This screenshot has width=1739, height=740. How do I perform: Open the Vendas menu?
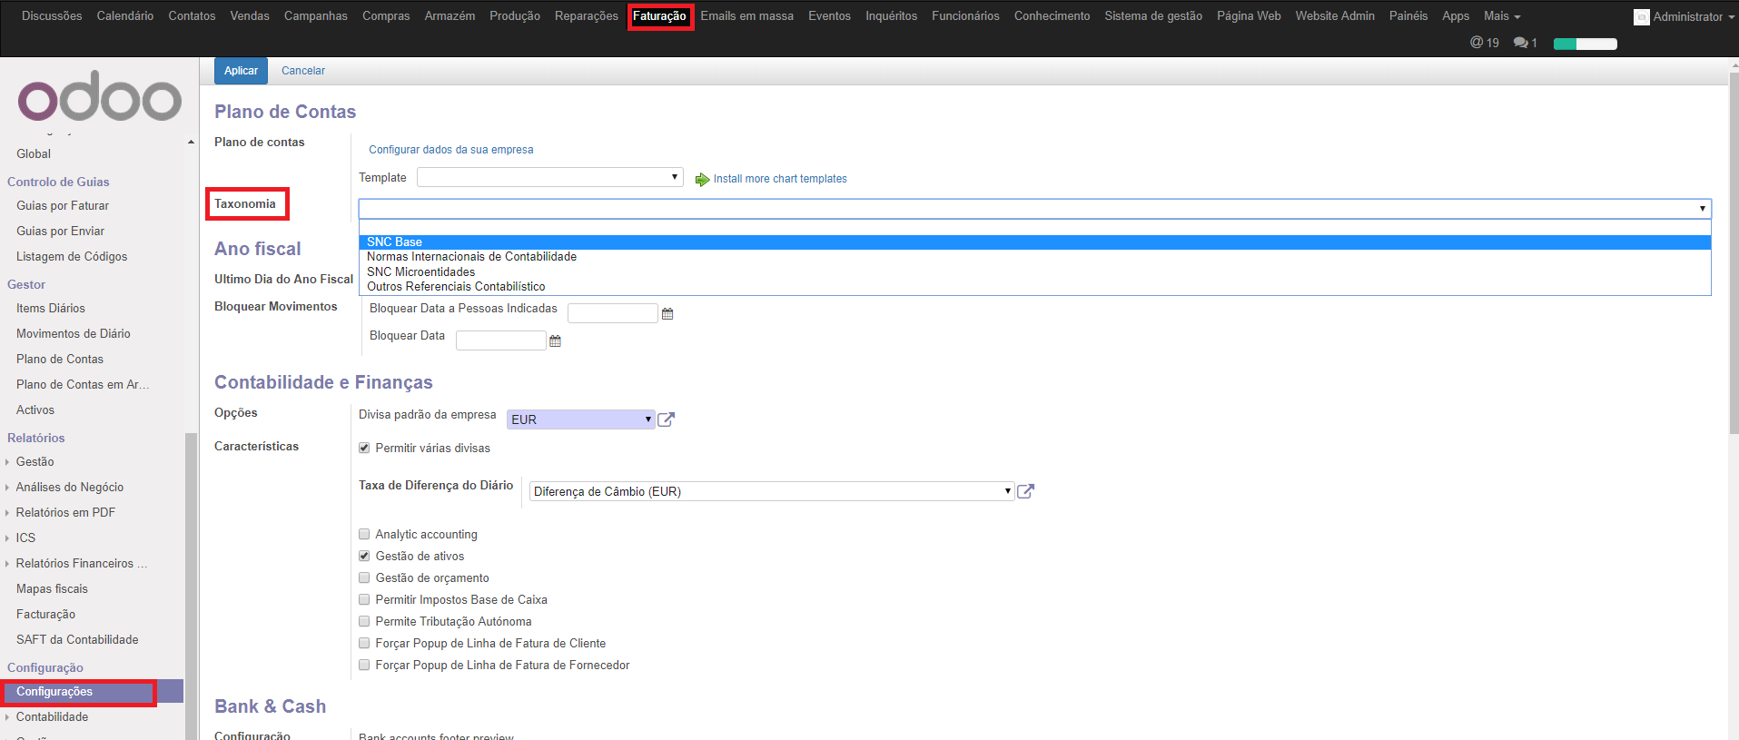[x=249, y=16]
